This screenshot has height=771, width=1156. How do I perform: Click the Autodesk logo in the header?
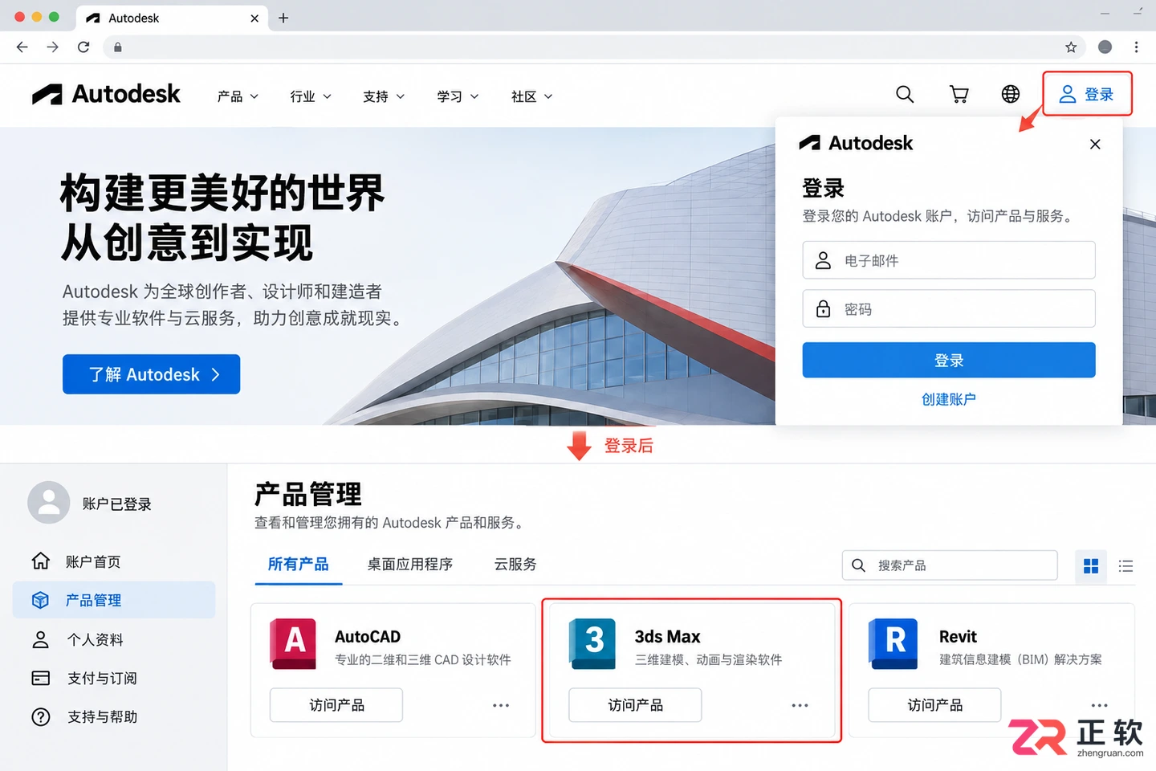click(106, 95)
